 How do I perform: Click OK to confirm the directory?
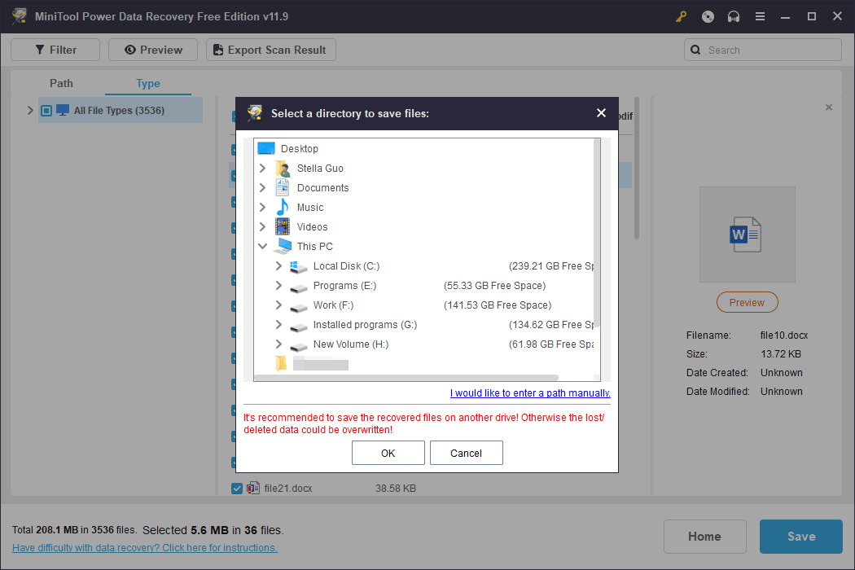click(x=388, y=453)
